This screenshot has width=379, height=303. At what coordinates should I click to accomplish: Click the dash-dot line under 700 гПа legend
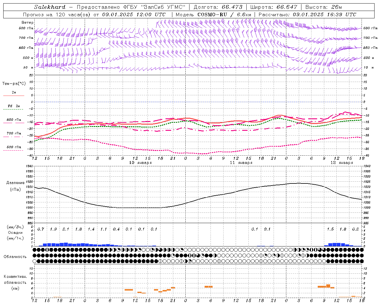pos(13,137)
